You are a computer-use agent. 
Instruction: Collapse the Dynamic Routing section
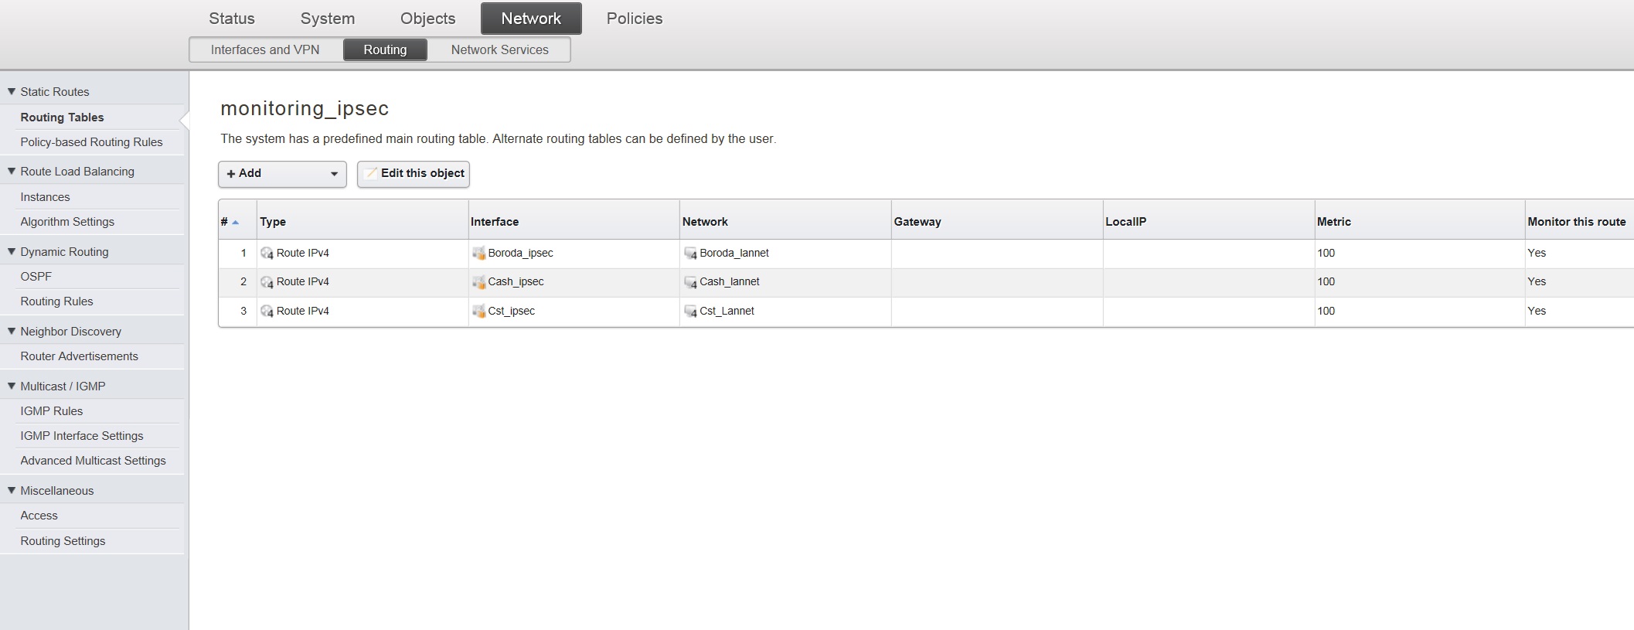click(x=12, y=252)
